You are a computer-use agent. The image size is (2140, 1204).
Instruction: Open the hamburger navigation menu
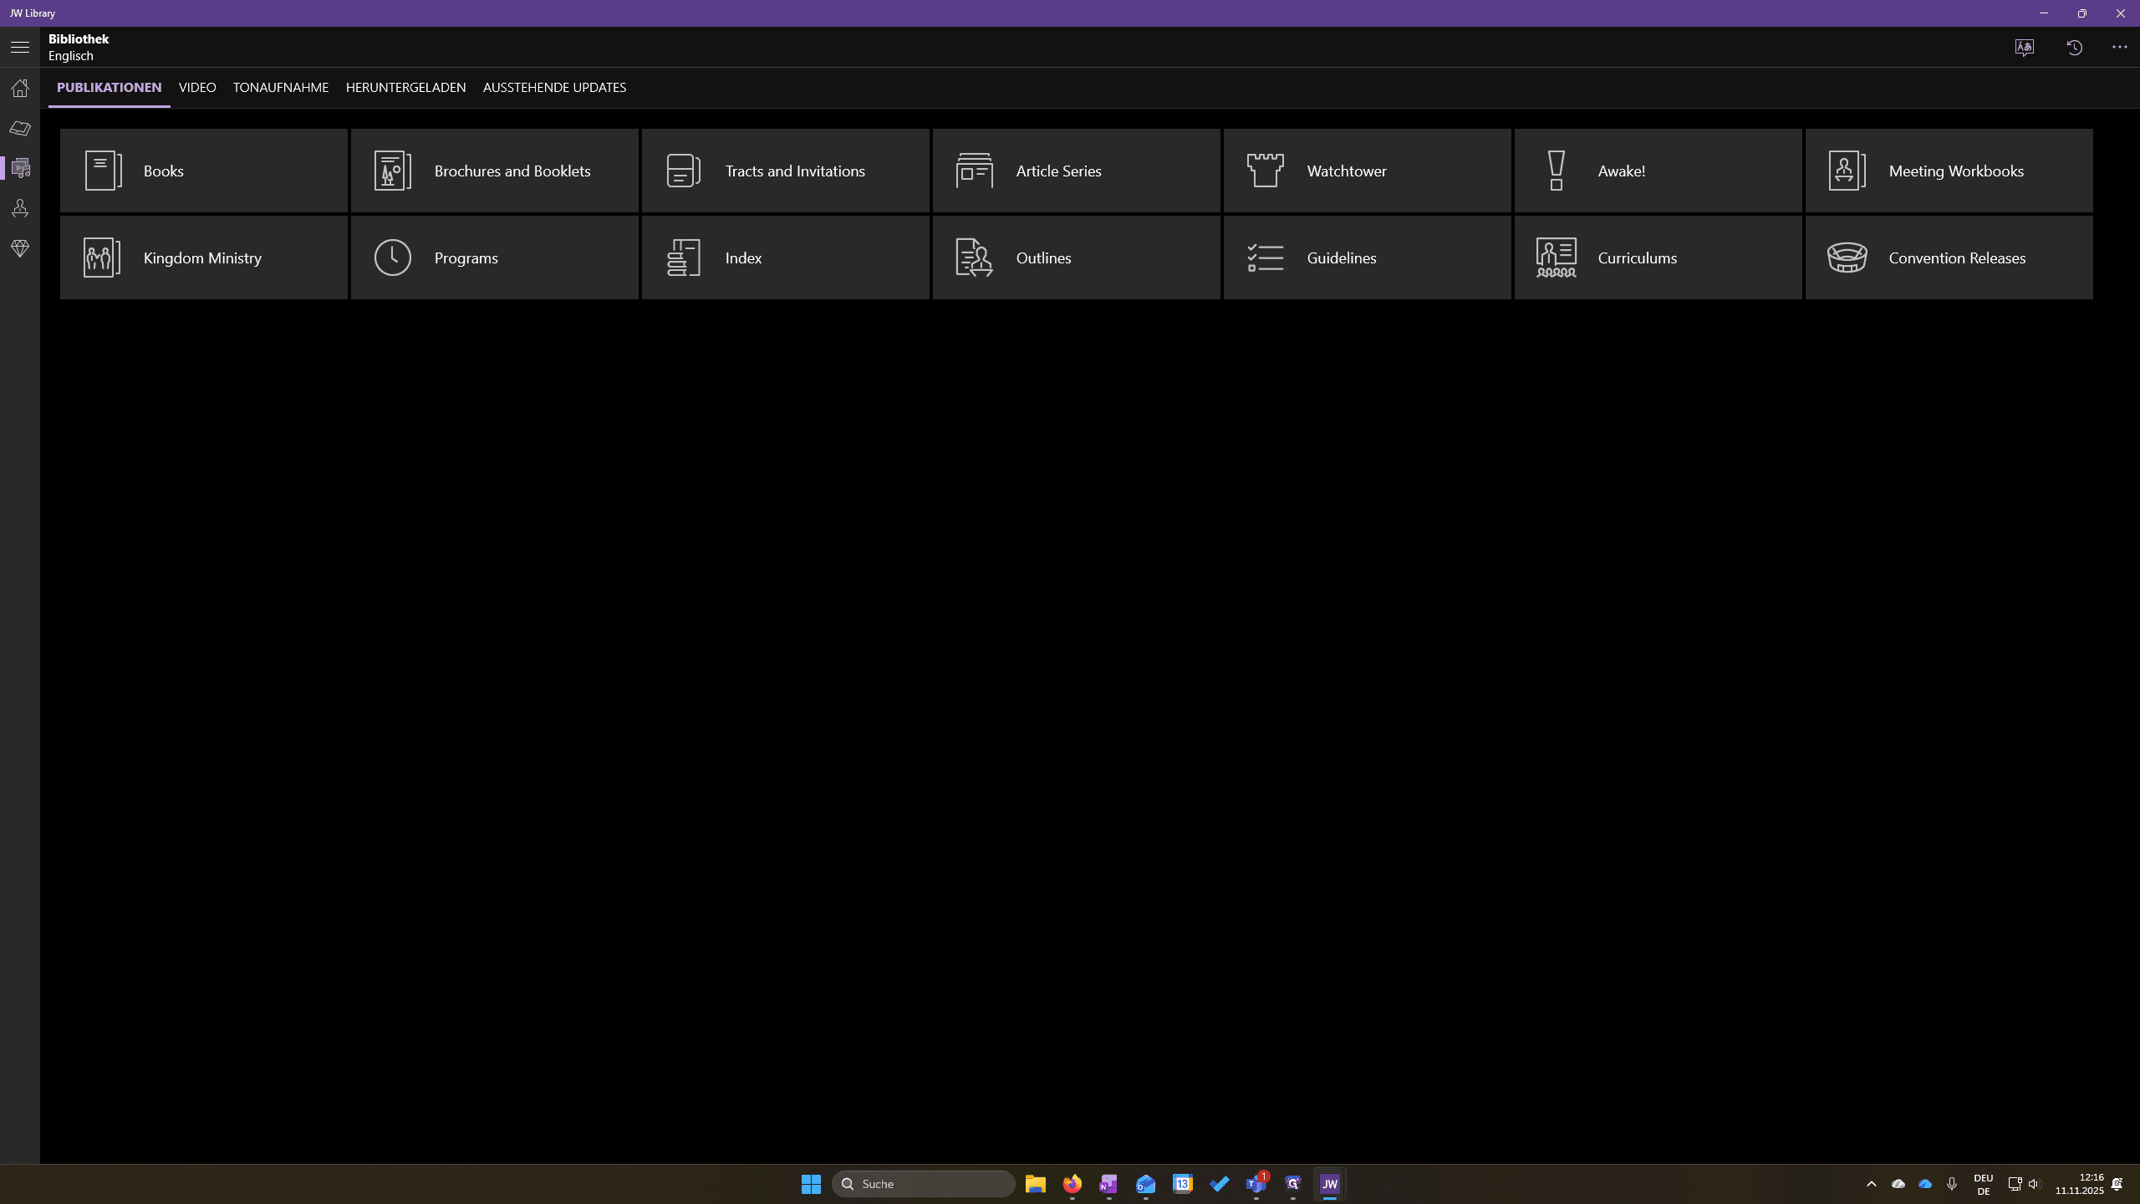pos(20,48)
